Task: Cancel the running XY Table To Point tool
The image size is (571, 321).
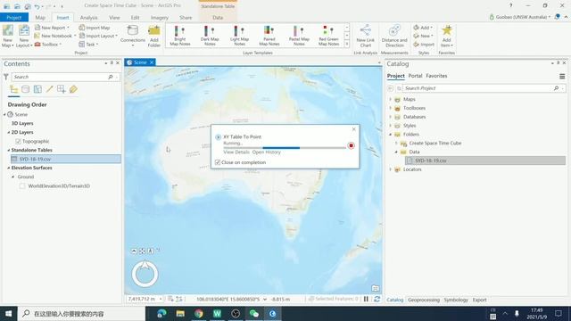Action: 351,145
